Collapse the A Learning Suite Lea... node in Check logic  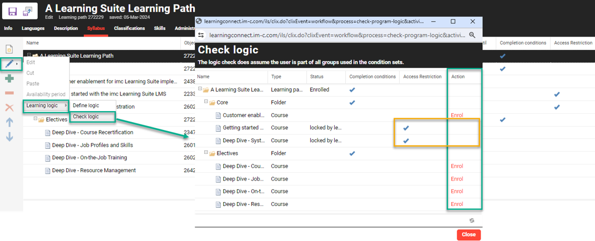pos(200,89)
